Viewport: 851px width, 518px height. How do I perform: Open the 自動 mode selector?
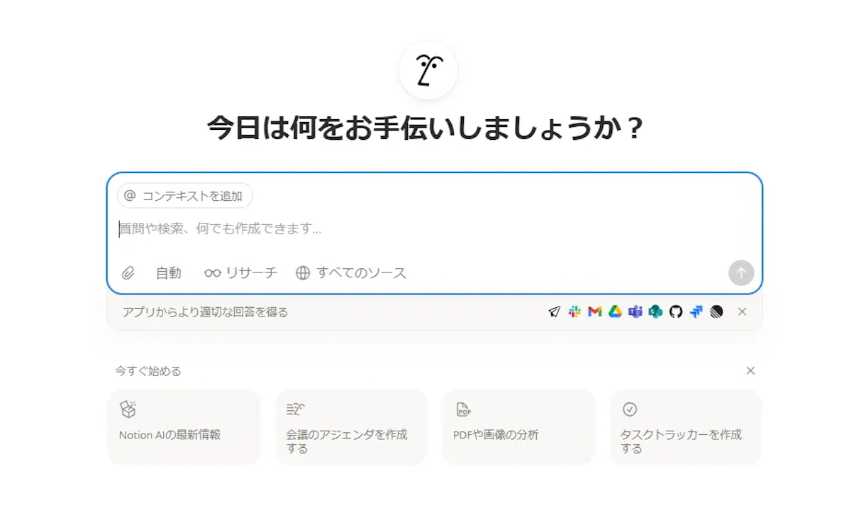coord(168,272)
